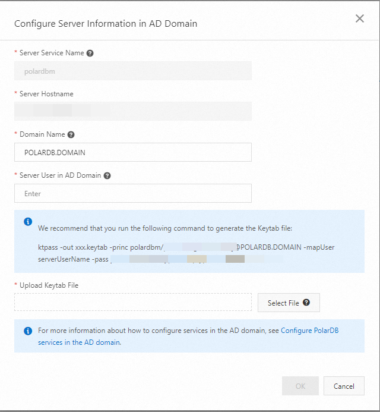This screenshot has height=412, width=380.
Task: Open Configure PolarDB services in AD domain link
Action: click(310, 331)
